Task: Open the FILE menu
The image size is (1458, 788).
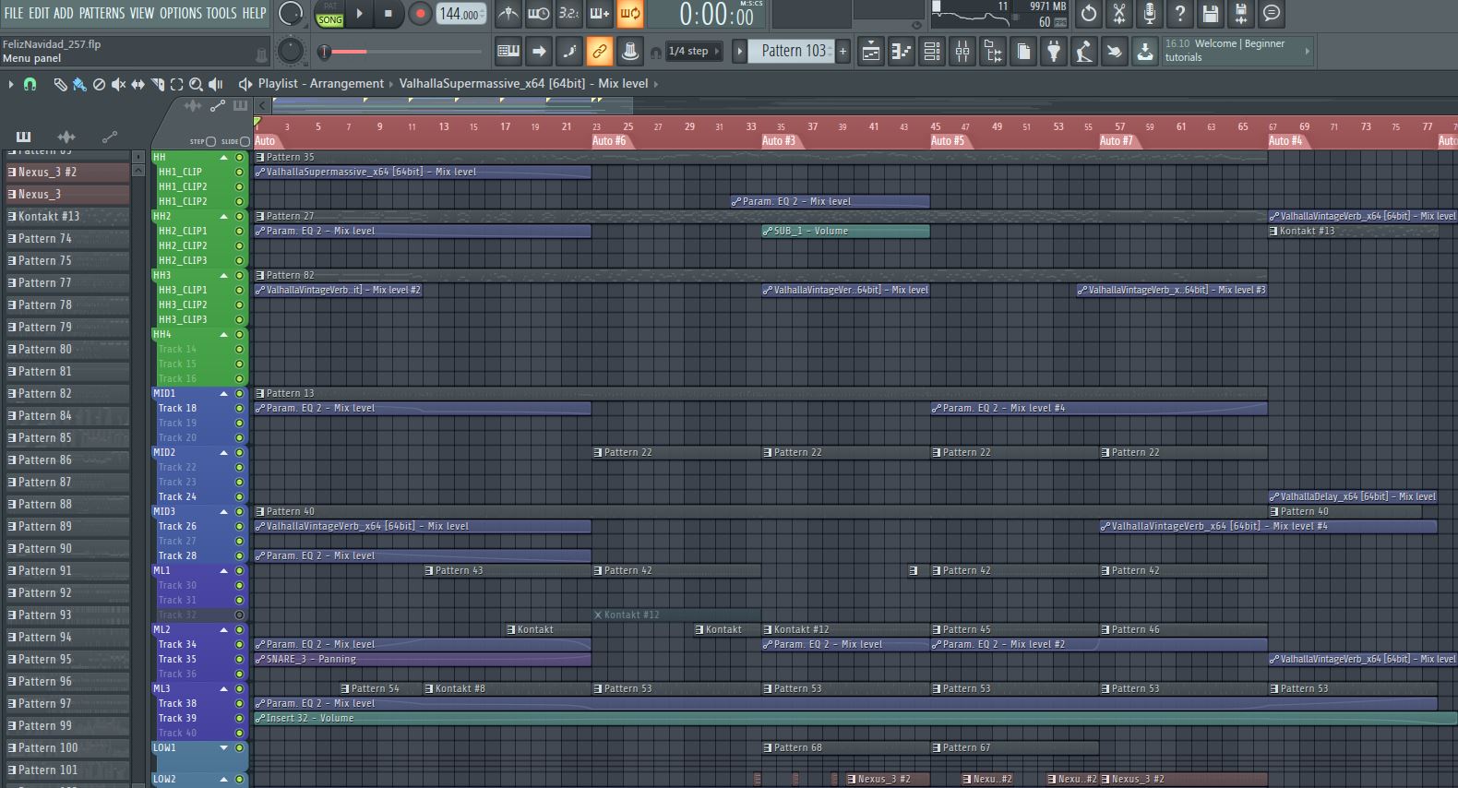Action: [14, 13]
